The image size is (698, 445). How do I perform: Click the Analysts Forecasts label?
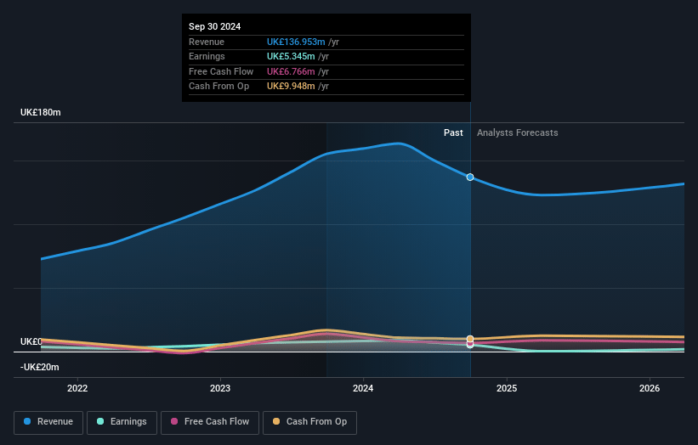[517, 132]
